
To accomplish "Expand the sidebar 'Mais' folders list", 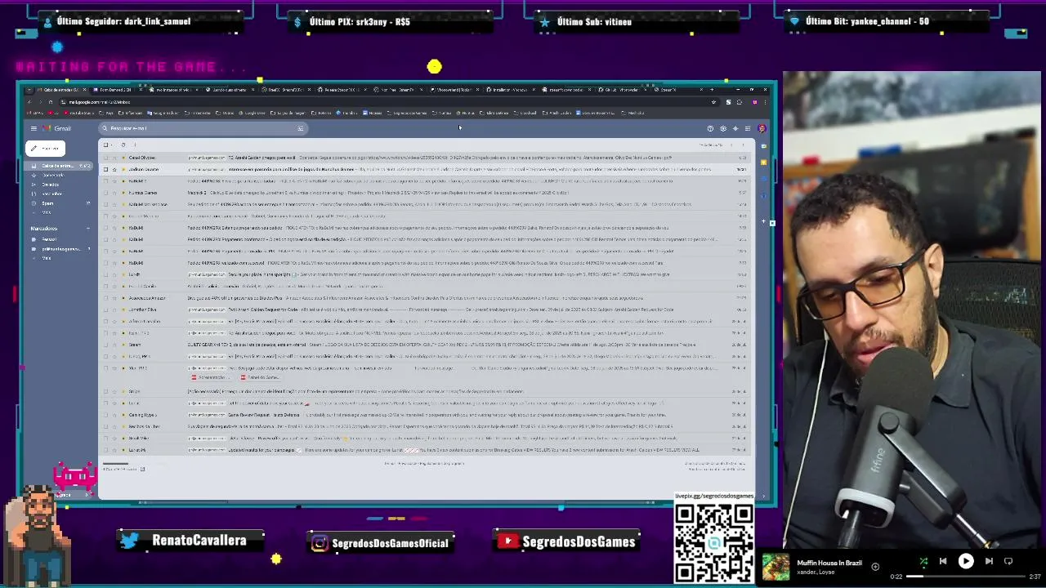I will coord(46,212).
